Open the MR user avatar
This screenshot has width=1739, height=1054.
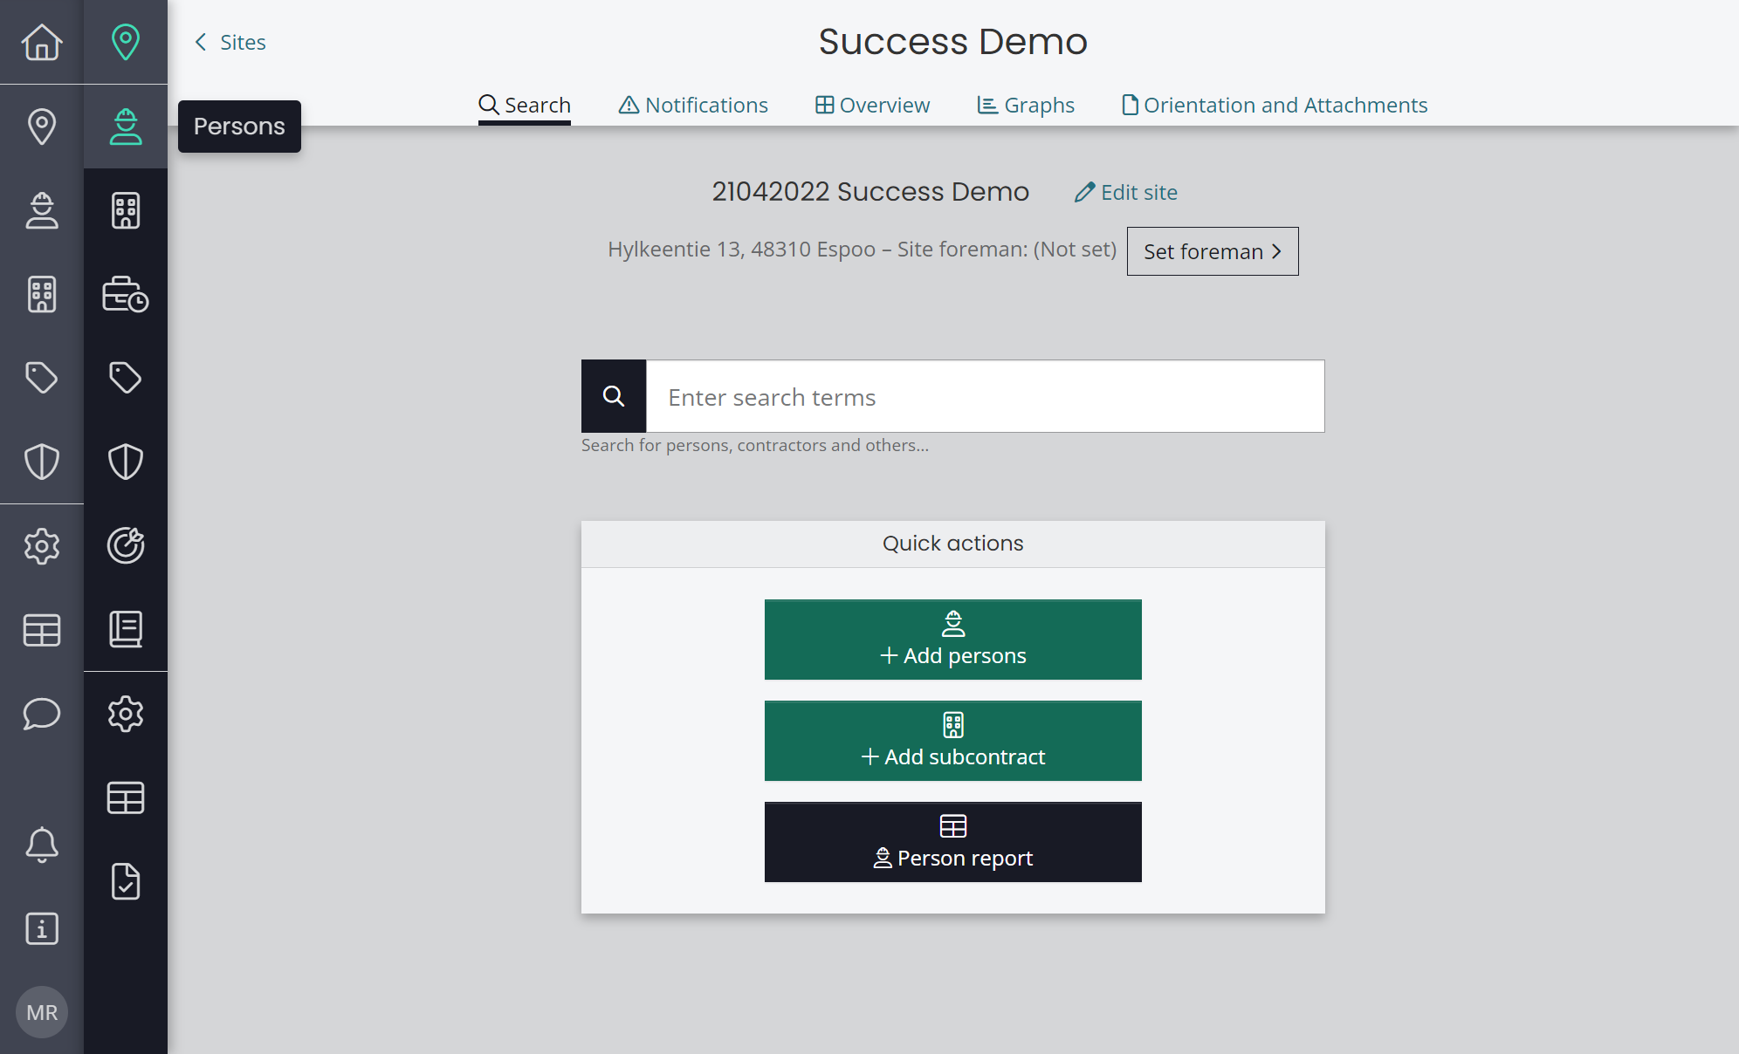(42, 1012)
